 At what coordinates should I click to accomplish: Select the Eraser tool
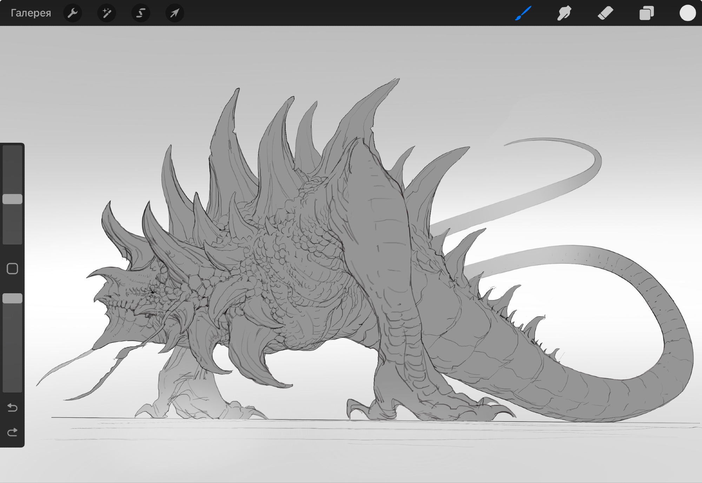pyautogui.click(x=605, y=13)
